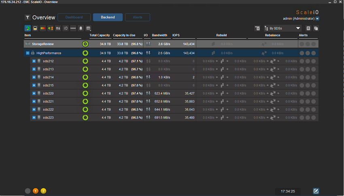Select the capacity utilization cylinder view icon
Viewport: 344px width, 196px height.
click(x=35, y=28)
